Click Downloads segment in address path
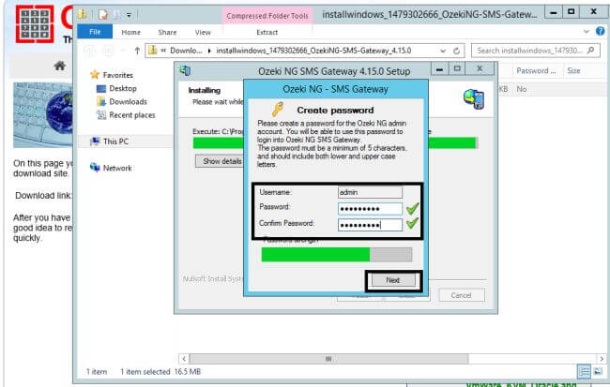 tap(186, 51)
